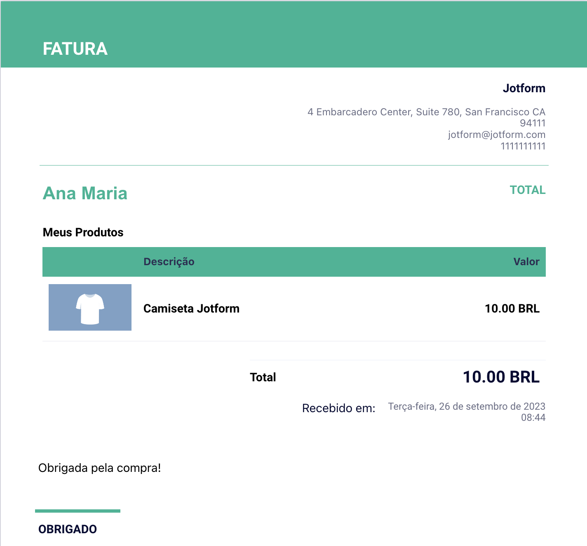Viewport: 587px width, 546px height.
Task: Click the Valor column header
Action: point(526,262)
